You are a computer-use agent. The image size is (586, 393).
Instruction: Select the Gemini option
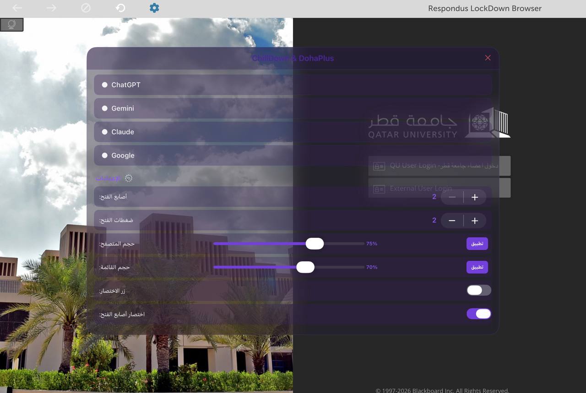click(293, 108)
